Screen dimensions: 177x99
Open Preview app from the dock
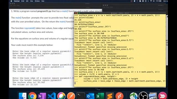(x=153, y=96)
